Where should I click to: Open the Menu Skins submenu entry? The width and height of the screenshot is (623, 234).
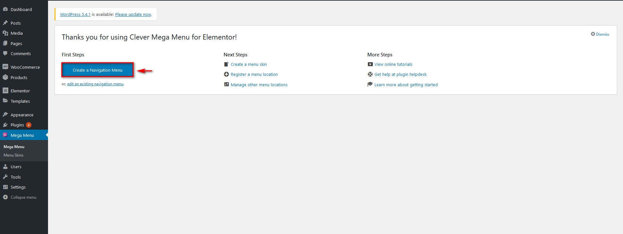(14, 155)
